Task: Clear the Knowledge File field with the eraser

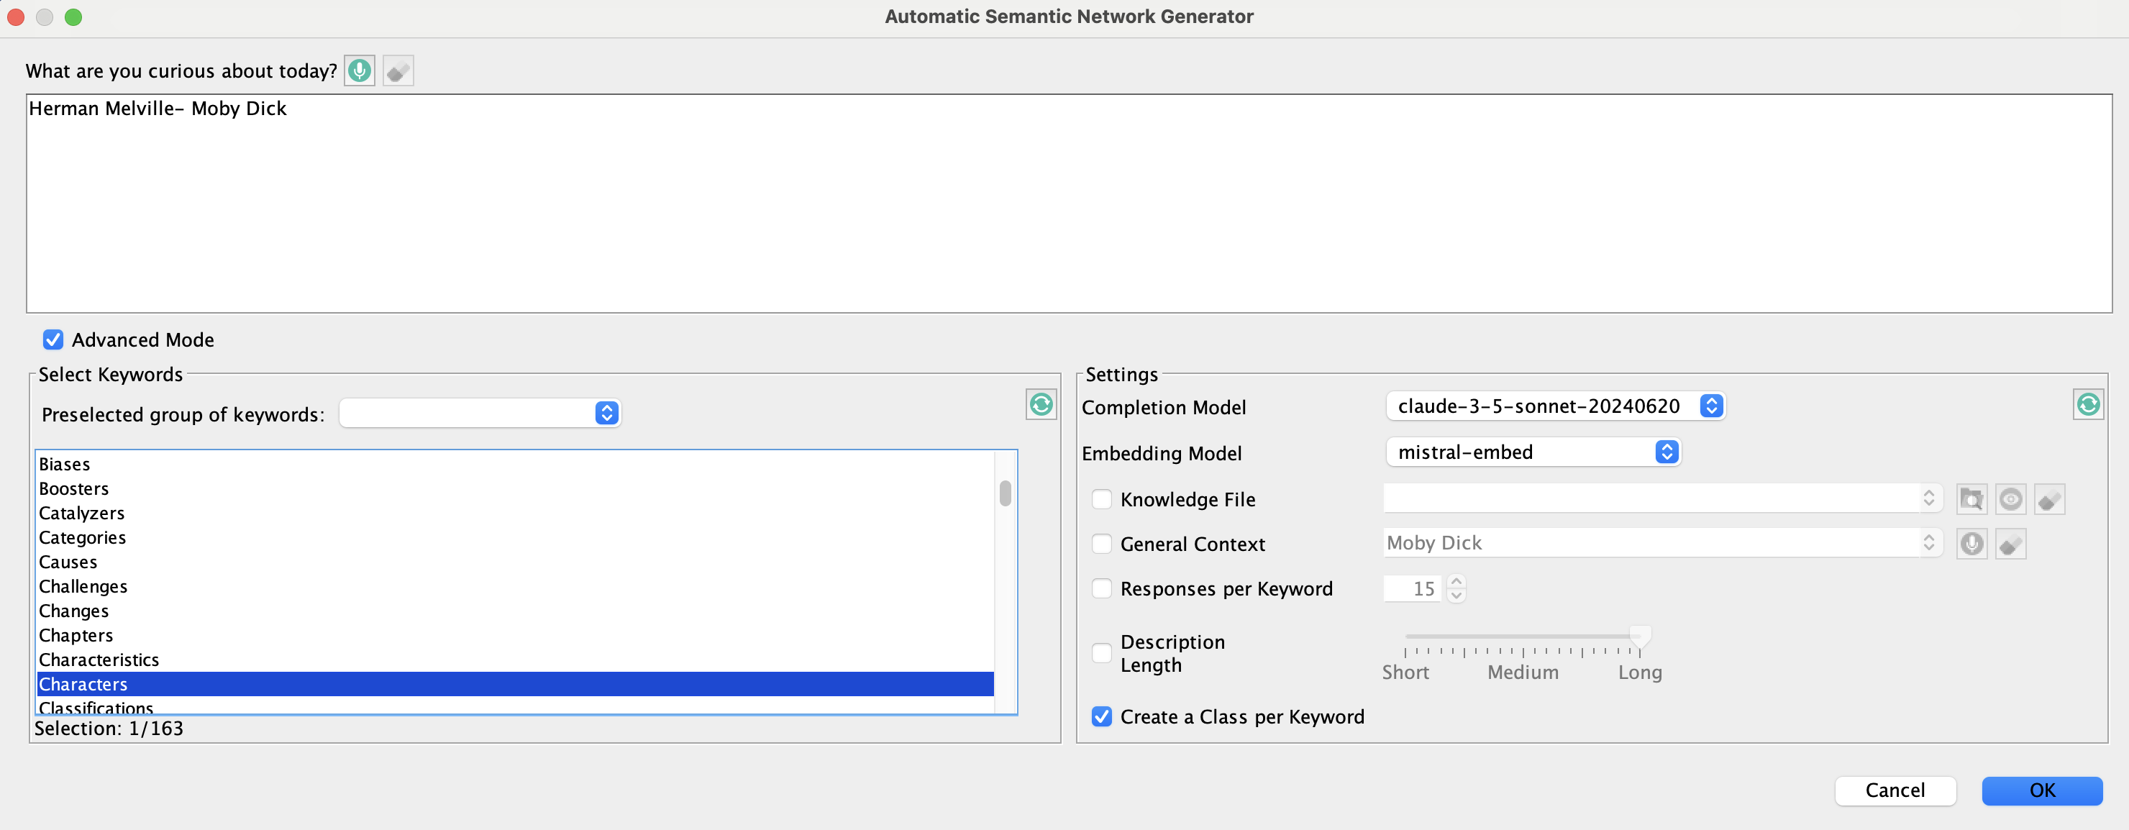Action: [x=2049, y=499]
